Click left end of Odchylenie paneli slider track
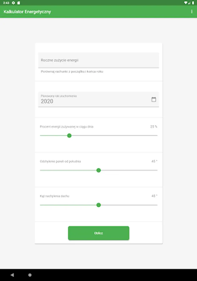Viewport: 197px width, 281px height. click(41, 170)
